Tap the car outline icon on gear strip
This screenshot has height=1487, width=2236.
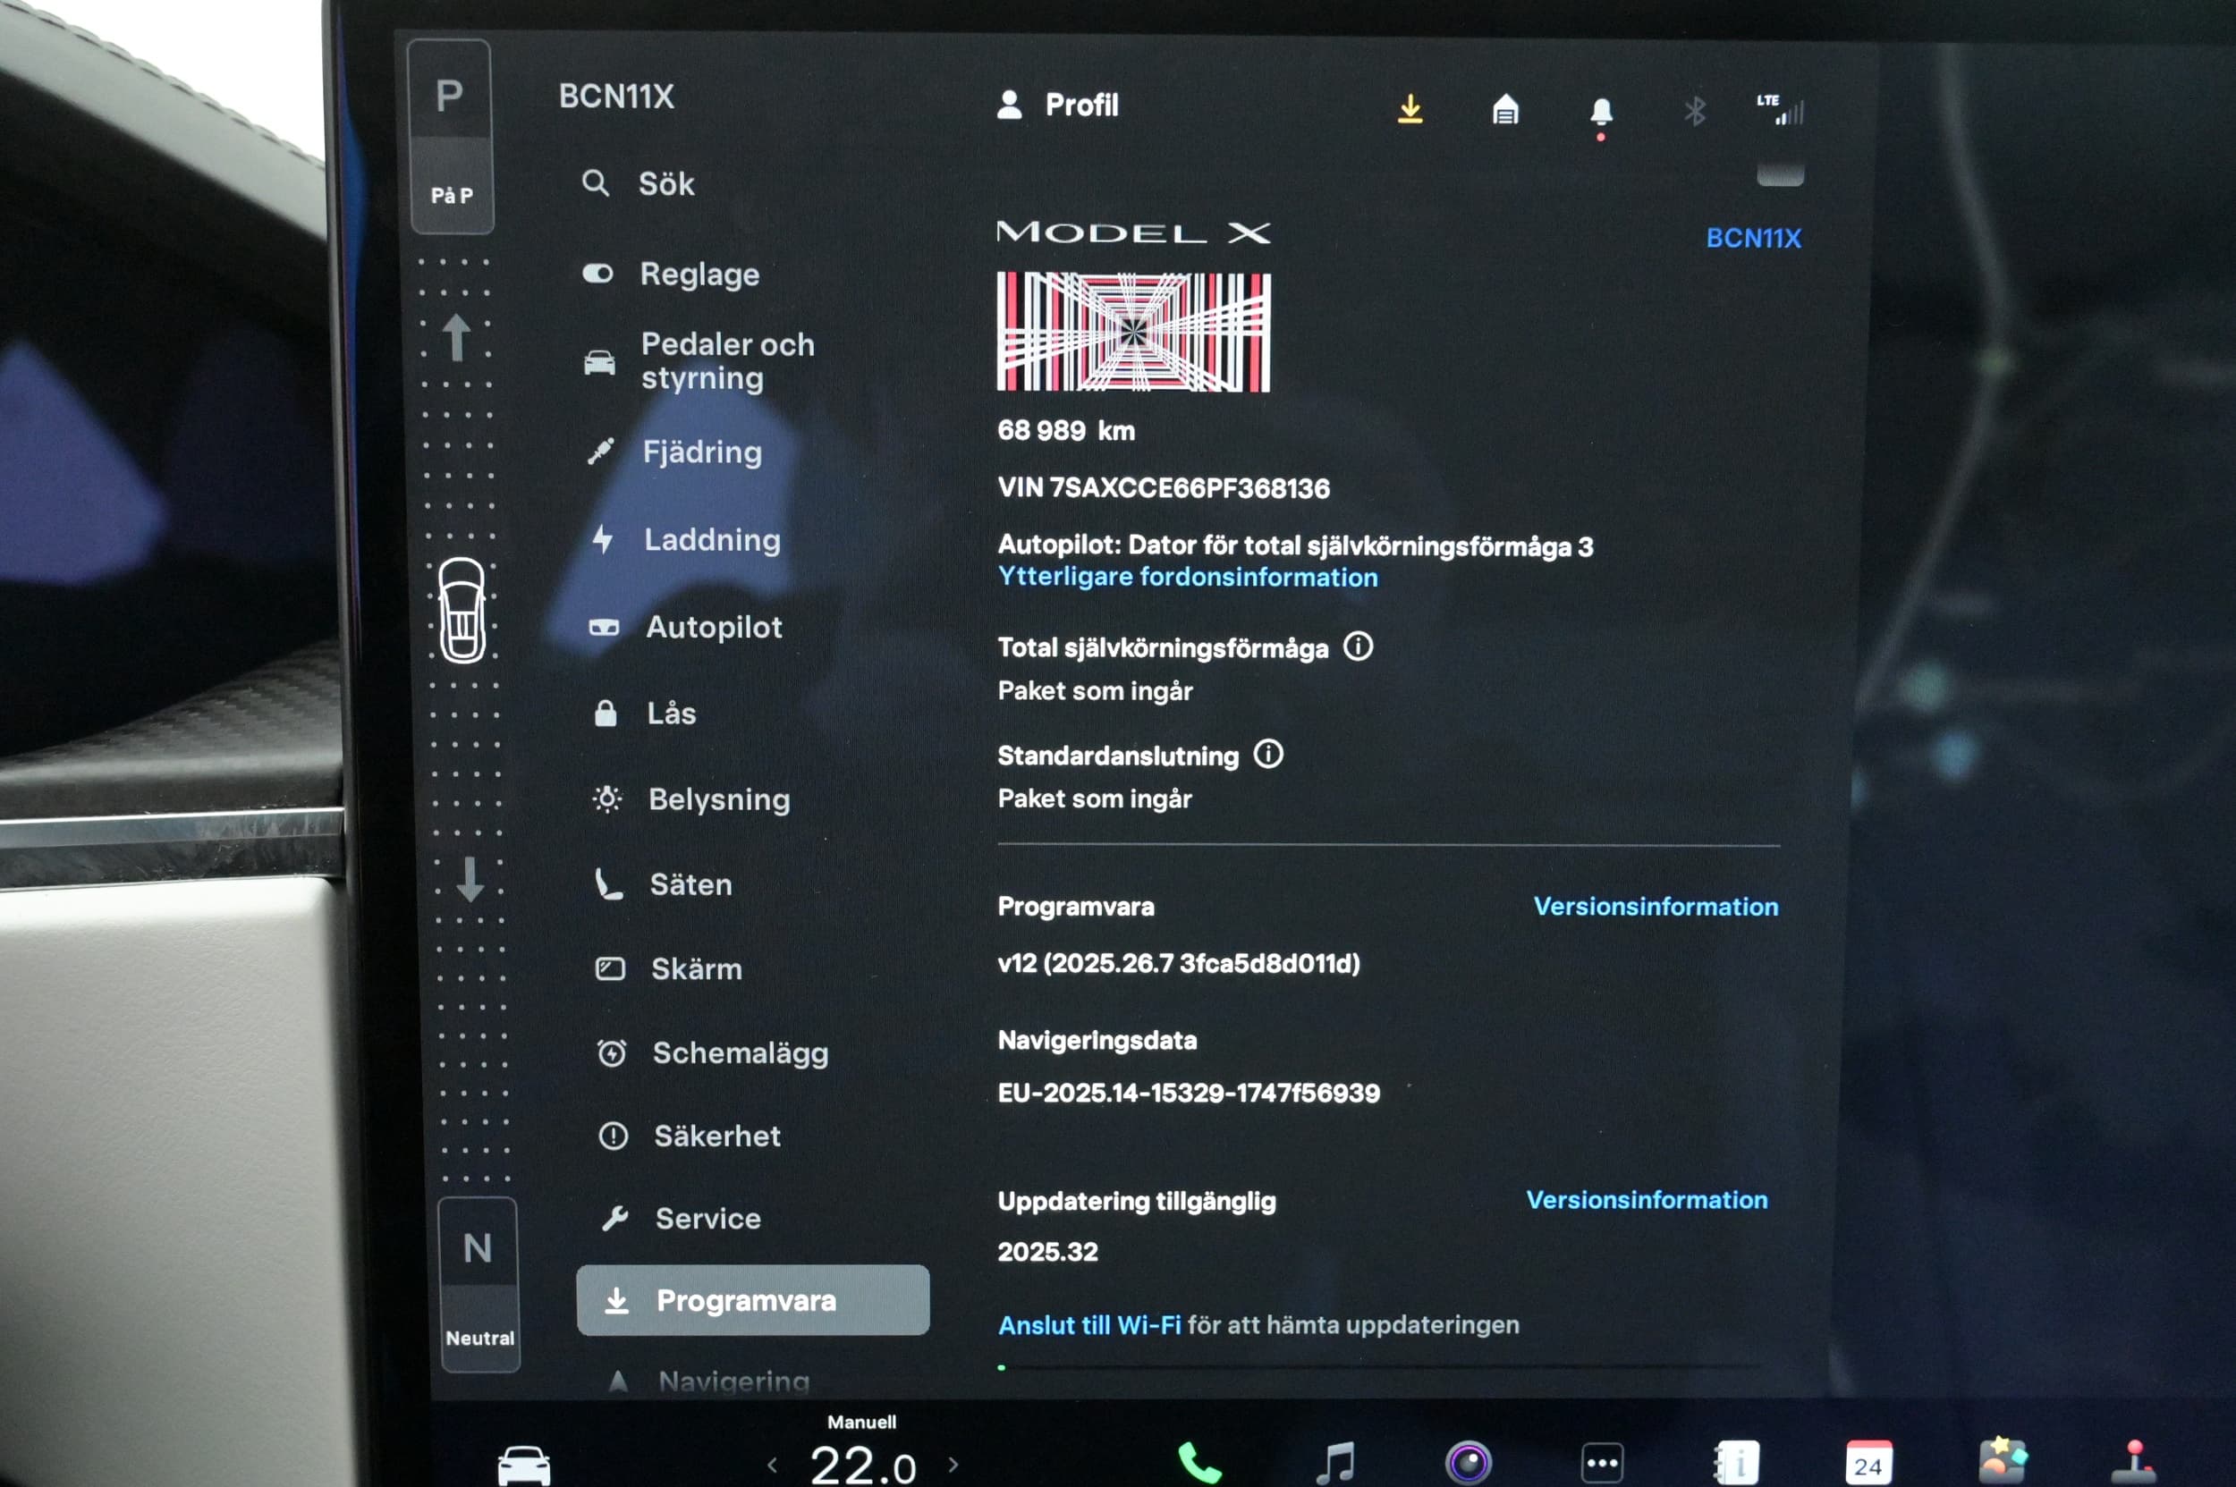point(462,610)
